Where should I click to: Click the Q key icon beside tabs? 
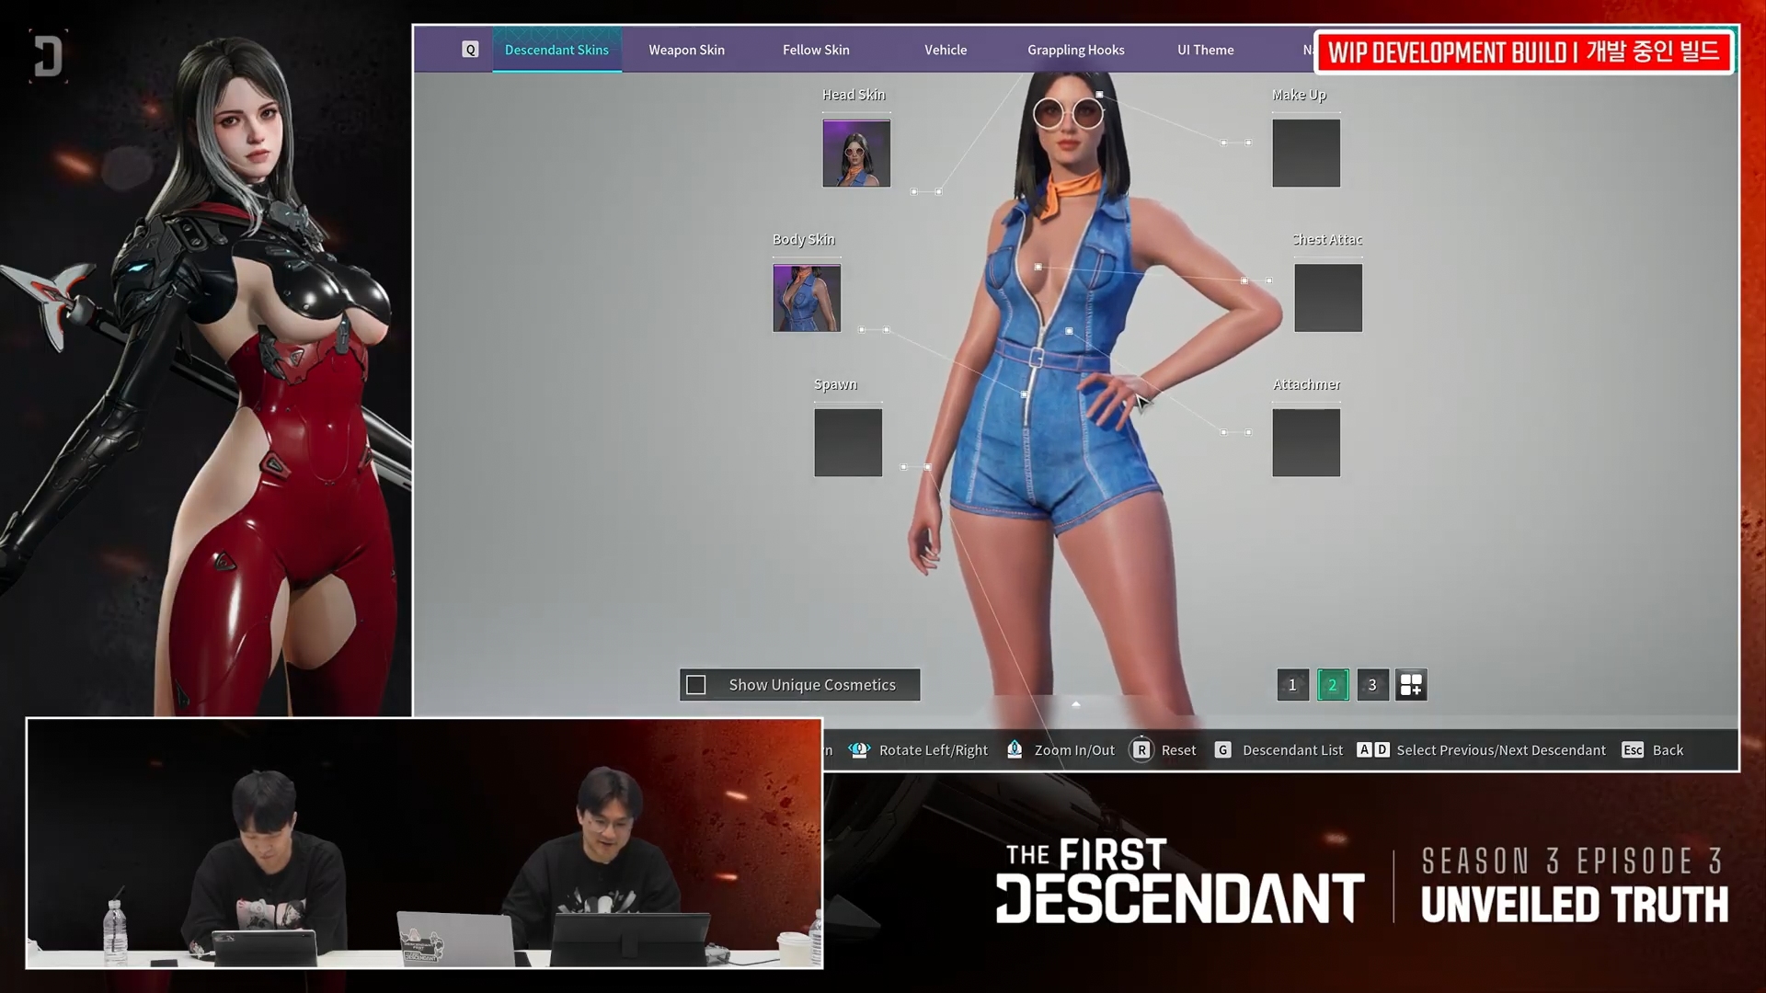[x=470, y=50]
